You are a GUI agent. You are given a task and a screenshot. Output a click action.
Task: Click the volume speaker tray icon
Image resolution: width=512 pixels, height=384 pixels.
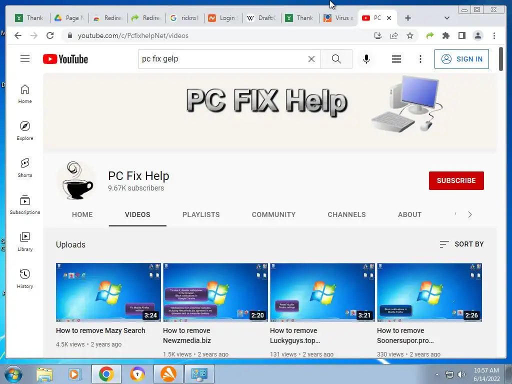461,374
